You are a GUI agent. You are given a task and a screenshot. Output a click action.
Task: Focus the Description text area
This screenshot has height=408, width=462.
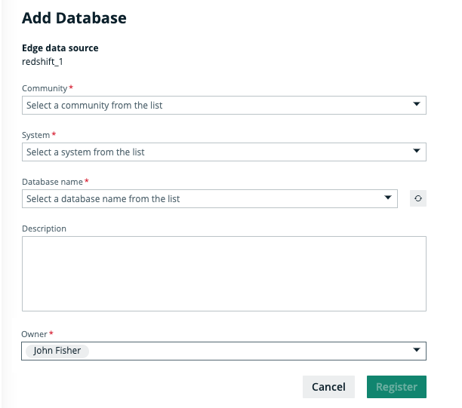(223, 274)
